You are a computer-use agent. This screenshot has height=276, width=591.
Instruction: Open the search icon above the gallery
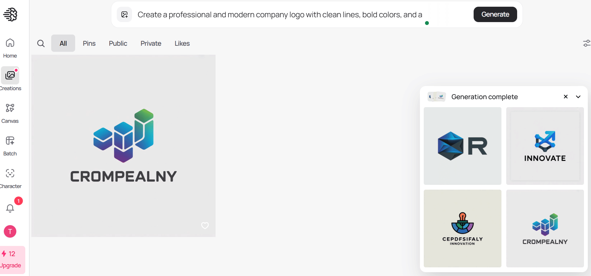[41, 43]
